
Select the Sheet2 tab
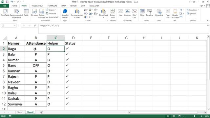(31, 112)
